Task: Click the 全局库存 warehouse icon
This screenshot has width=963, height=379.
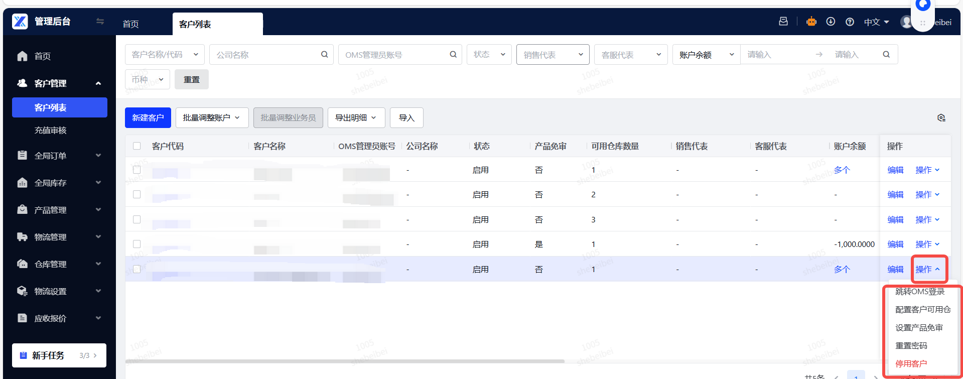Action: (x=22, y=182)
